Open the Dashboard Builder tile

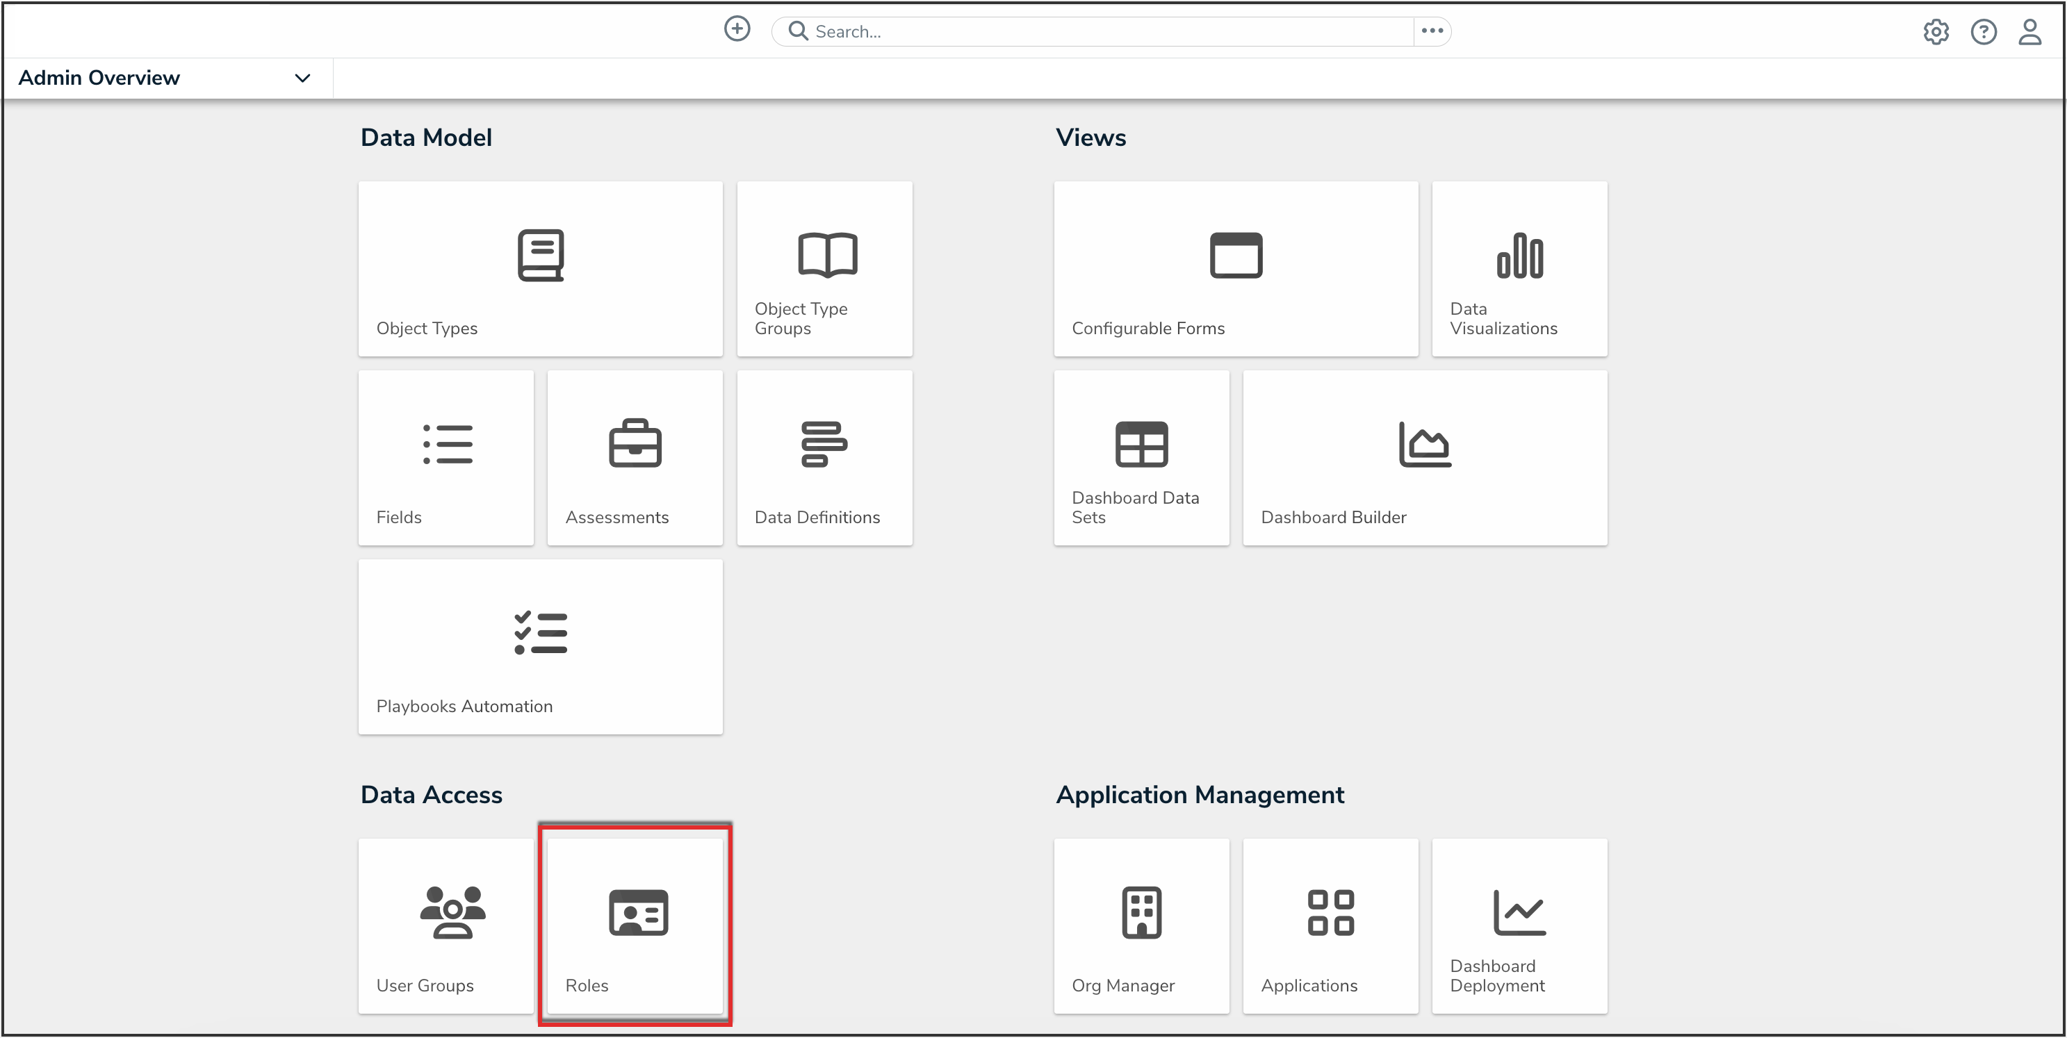[x=1424, y=457]
